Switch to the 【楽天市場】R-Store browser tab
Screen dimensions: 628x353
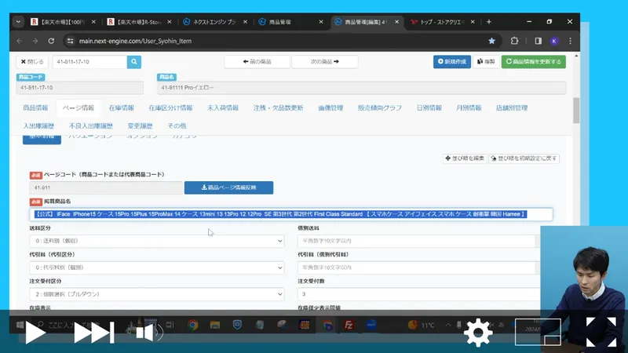click(139, 22)
